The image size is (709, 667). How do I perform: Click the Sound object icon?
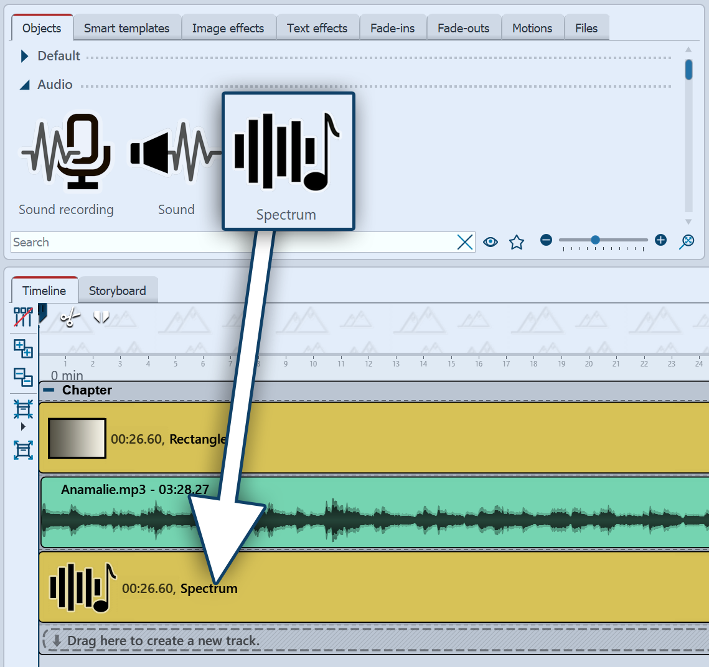(x=175, y=152)
